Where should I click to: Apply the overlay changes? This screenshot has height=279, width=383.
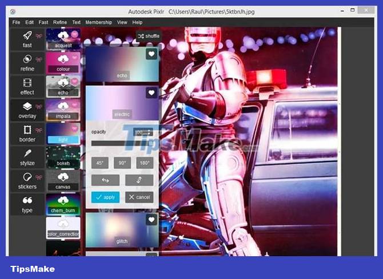coord(105,197)
